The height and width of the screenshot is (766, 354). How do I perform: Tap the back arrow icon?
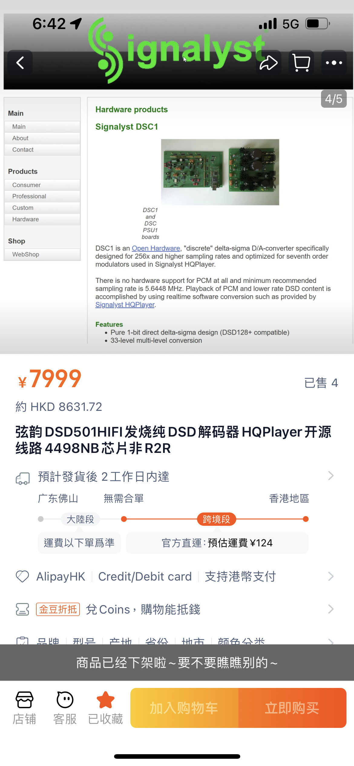20,63
